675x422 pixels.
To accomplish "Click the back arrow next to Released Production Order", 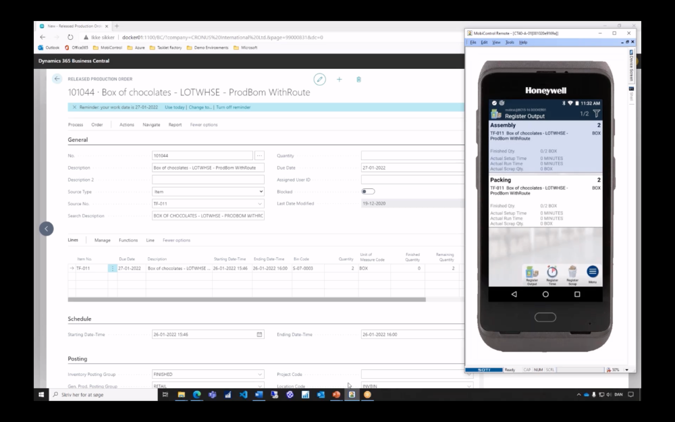I will [57, 79].
